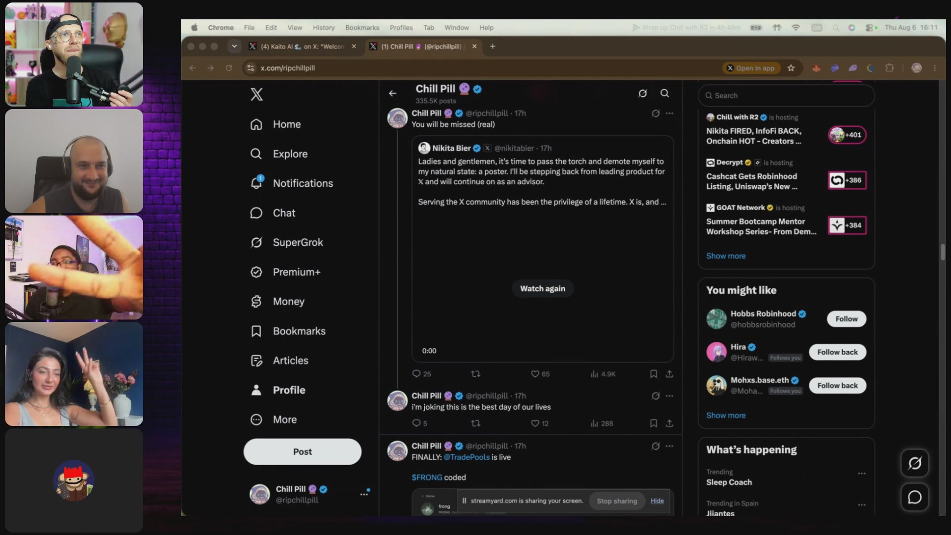Share the "You will be missed" post
The image size is (951, 535).
[669, 374]
